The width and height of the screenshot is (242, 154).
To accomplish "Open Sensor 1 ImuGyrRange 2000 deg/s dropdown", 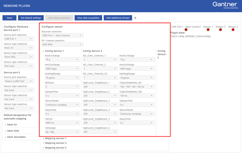I will pos(62,69).
